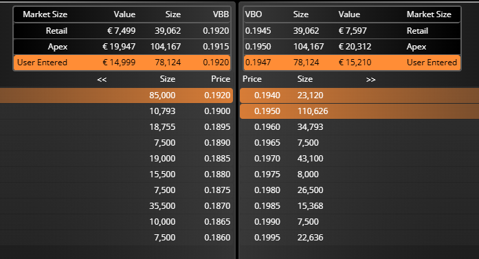Select the Retail row on bid side
The image size is (479, 259).
tap(122, 31)
